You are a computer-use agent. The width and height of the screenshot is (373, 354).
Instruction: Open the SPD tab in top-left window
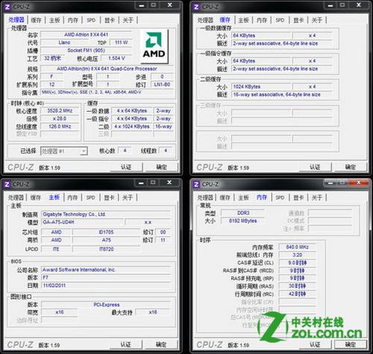click(91, 20)
